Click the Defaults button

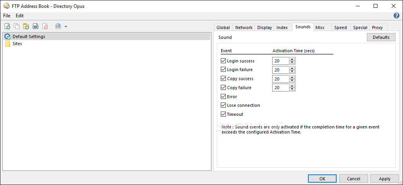(381, 37)
